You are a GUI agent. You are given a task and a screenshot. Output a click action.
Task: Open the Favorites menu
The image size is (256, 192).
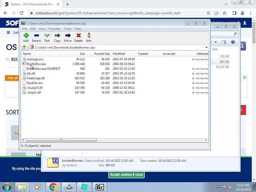(x=54, y=29)
